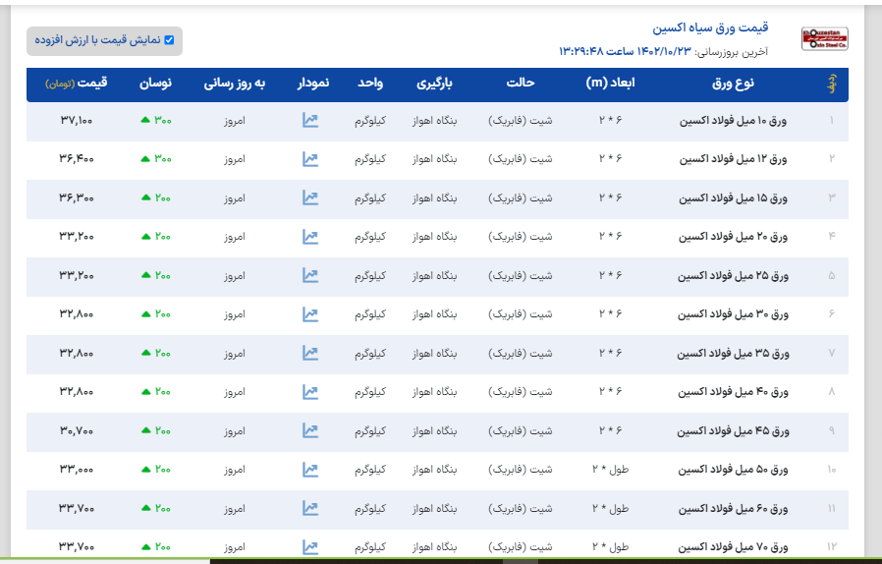Image resolution: width=882 pixels, height=564 pixels.
Task: Show chart icon for ورق ۲۰ میل
Action: pyautogui.click(x=310, y=237)
